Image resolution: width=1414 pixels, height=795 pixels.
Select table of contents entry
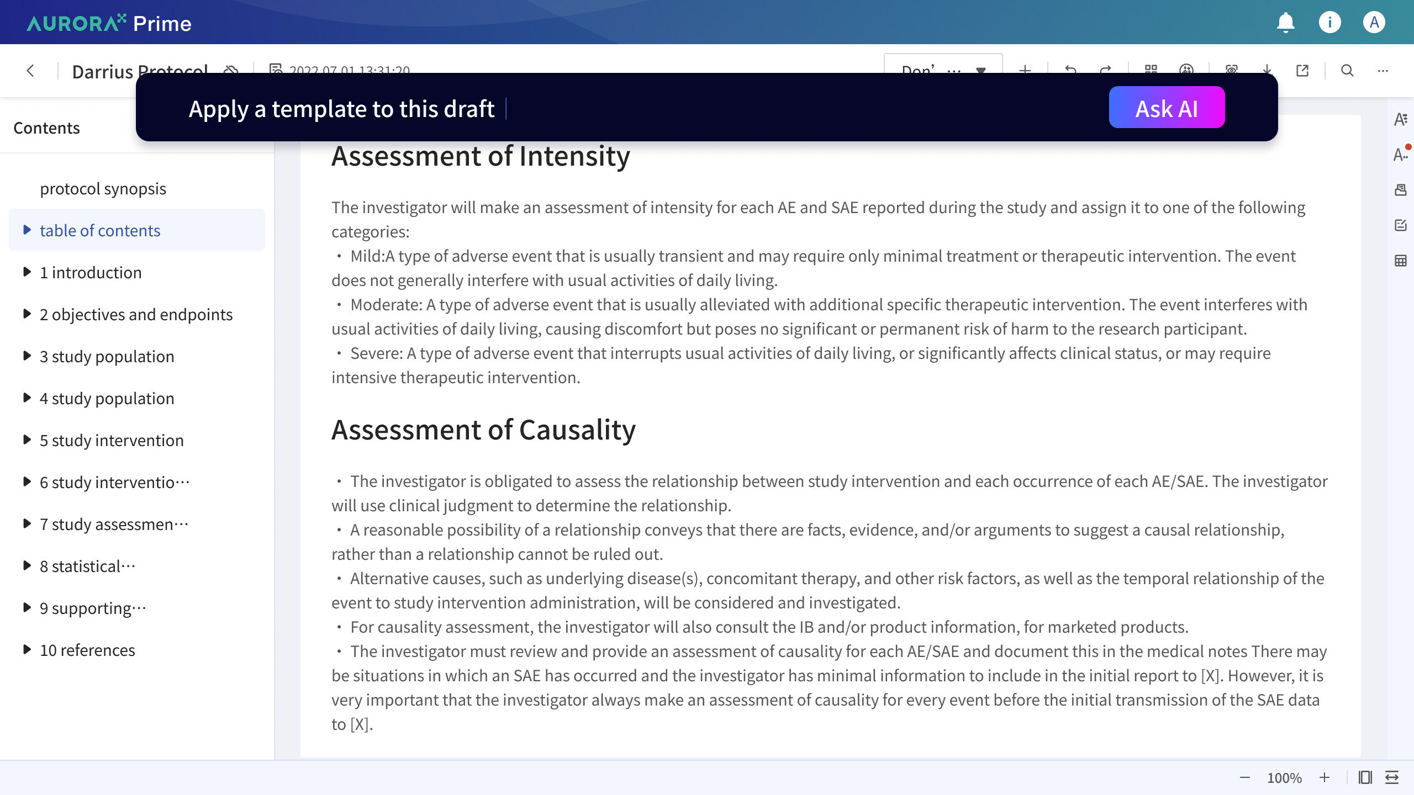pyautogui.click(x=100, y=230)
